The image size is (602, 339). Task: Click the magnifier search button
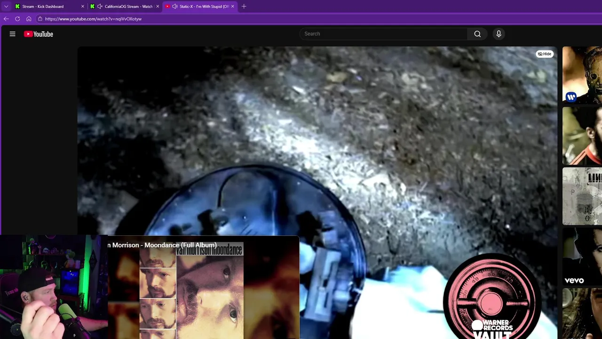click(x=477, y=34)
